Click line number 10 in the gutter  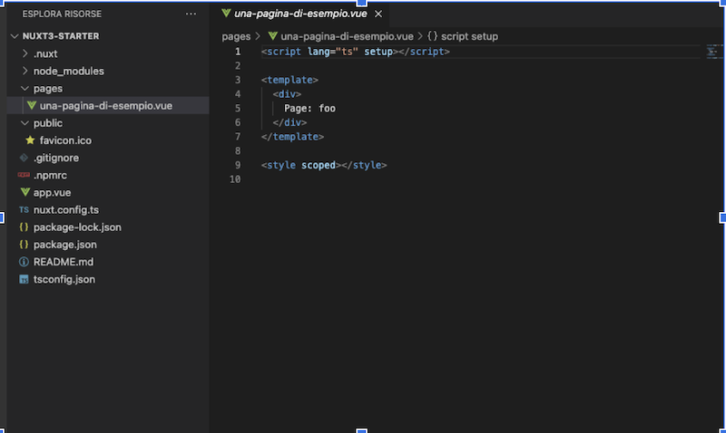(235, 179)
